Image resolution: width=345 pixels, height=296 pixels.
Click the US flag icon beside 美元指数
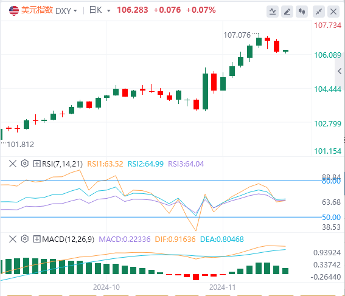(x=14, y=10)
